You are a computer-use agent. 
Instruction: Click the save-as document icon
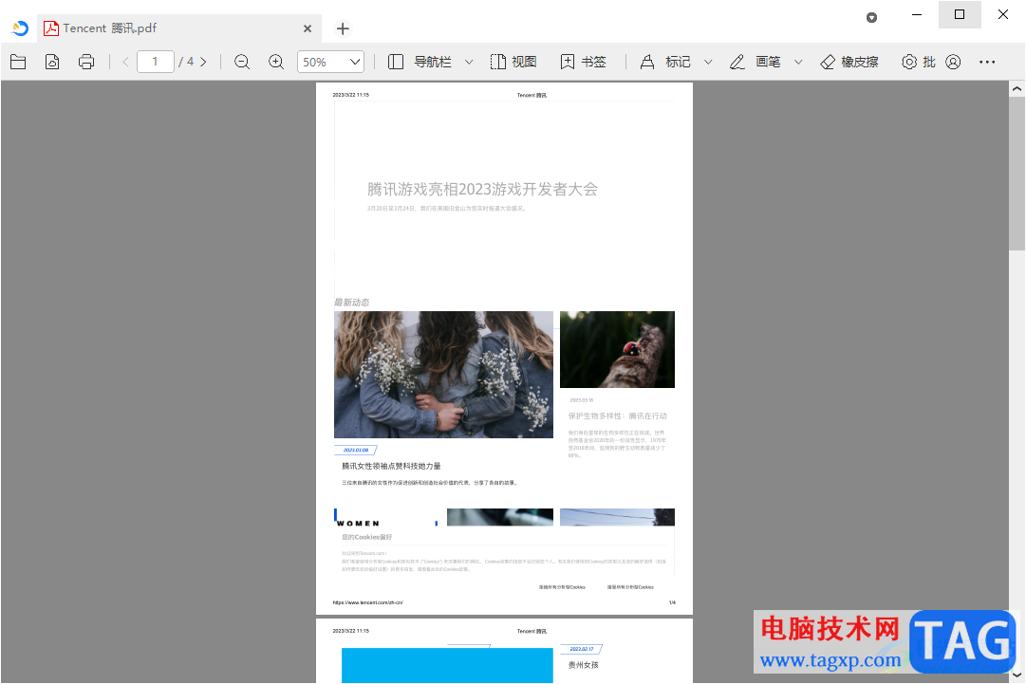(x=52, y=62)
